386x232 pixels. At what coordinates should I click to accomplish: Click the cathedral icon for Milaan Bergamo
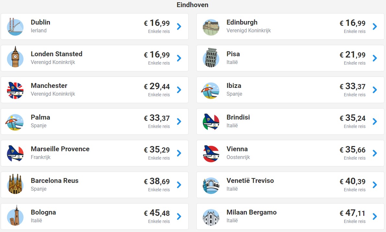211,217
